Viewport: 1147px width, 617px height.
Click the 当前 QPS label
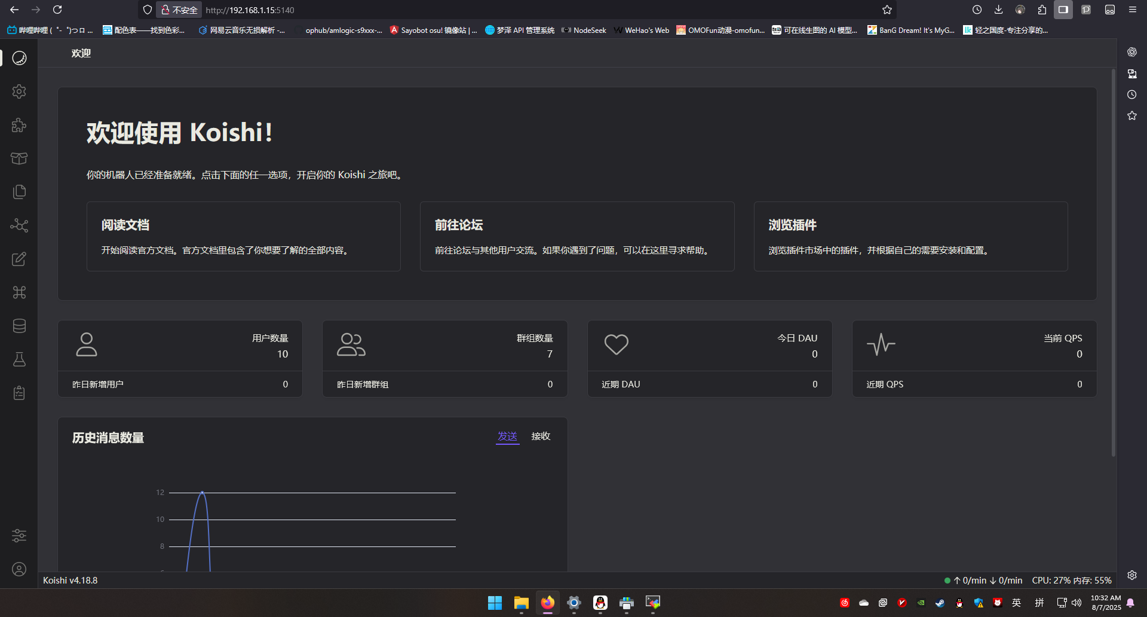click(x=1063, y=338)
